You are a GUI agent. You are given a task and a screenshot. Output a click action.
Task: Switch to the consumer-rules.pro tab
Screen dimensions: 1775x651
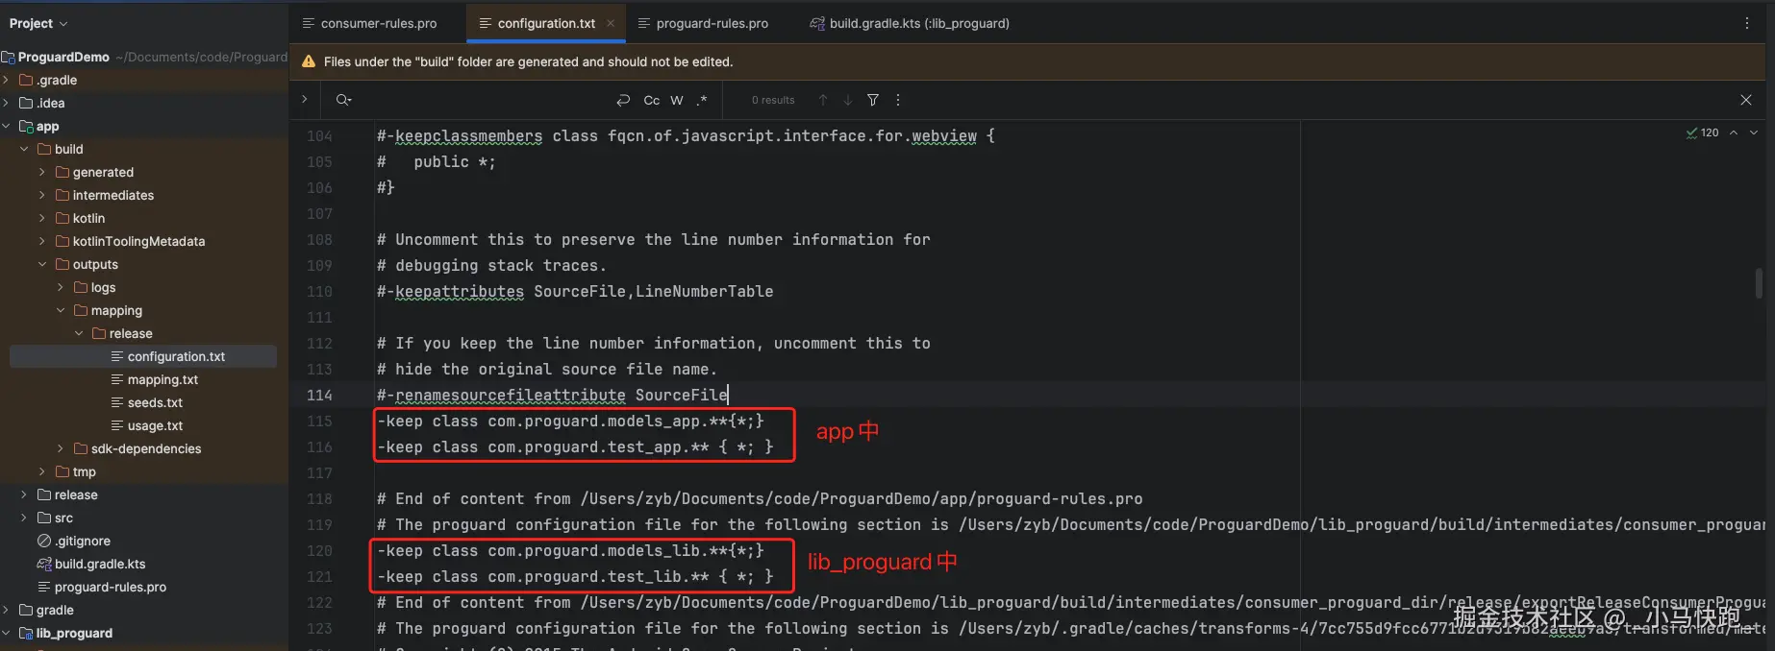(x=378, y=23)
